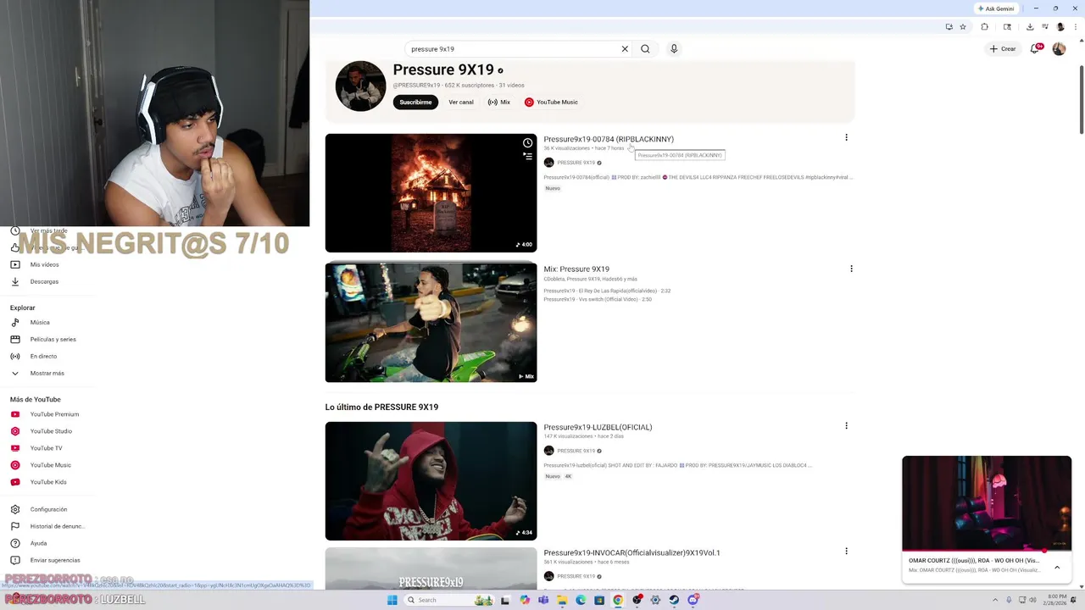The width and height of the screenshot is (1085, 610).
Task: Click the Mix: Pressure 9X19 title
Action: pos(576,269)
